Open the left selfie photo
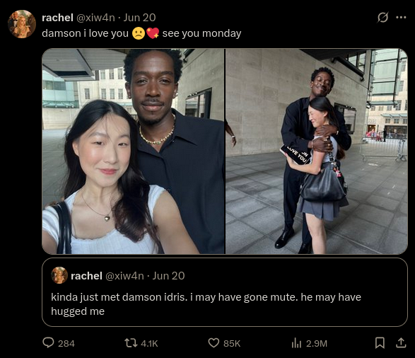Image resolution: width=415 pixels, height=358 pixels. 133,151
